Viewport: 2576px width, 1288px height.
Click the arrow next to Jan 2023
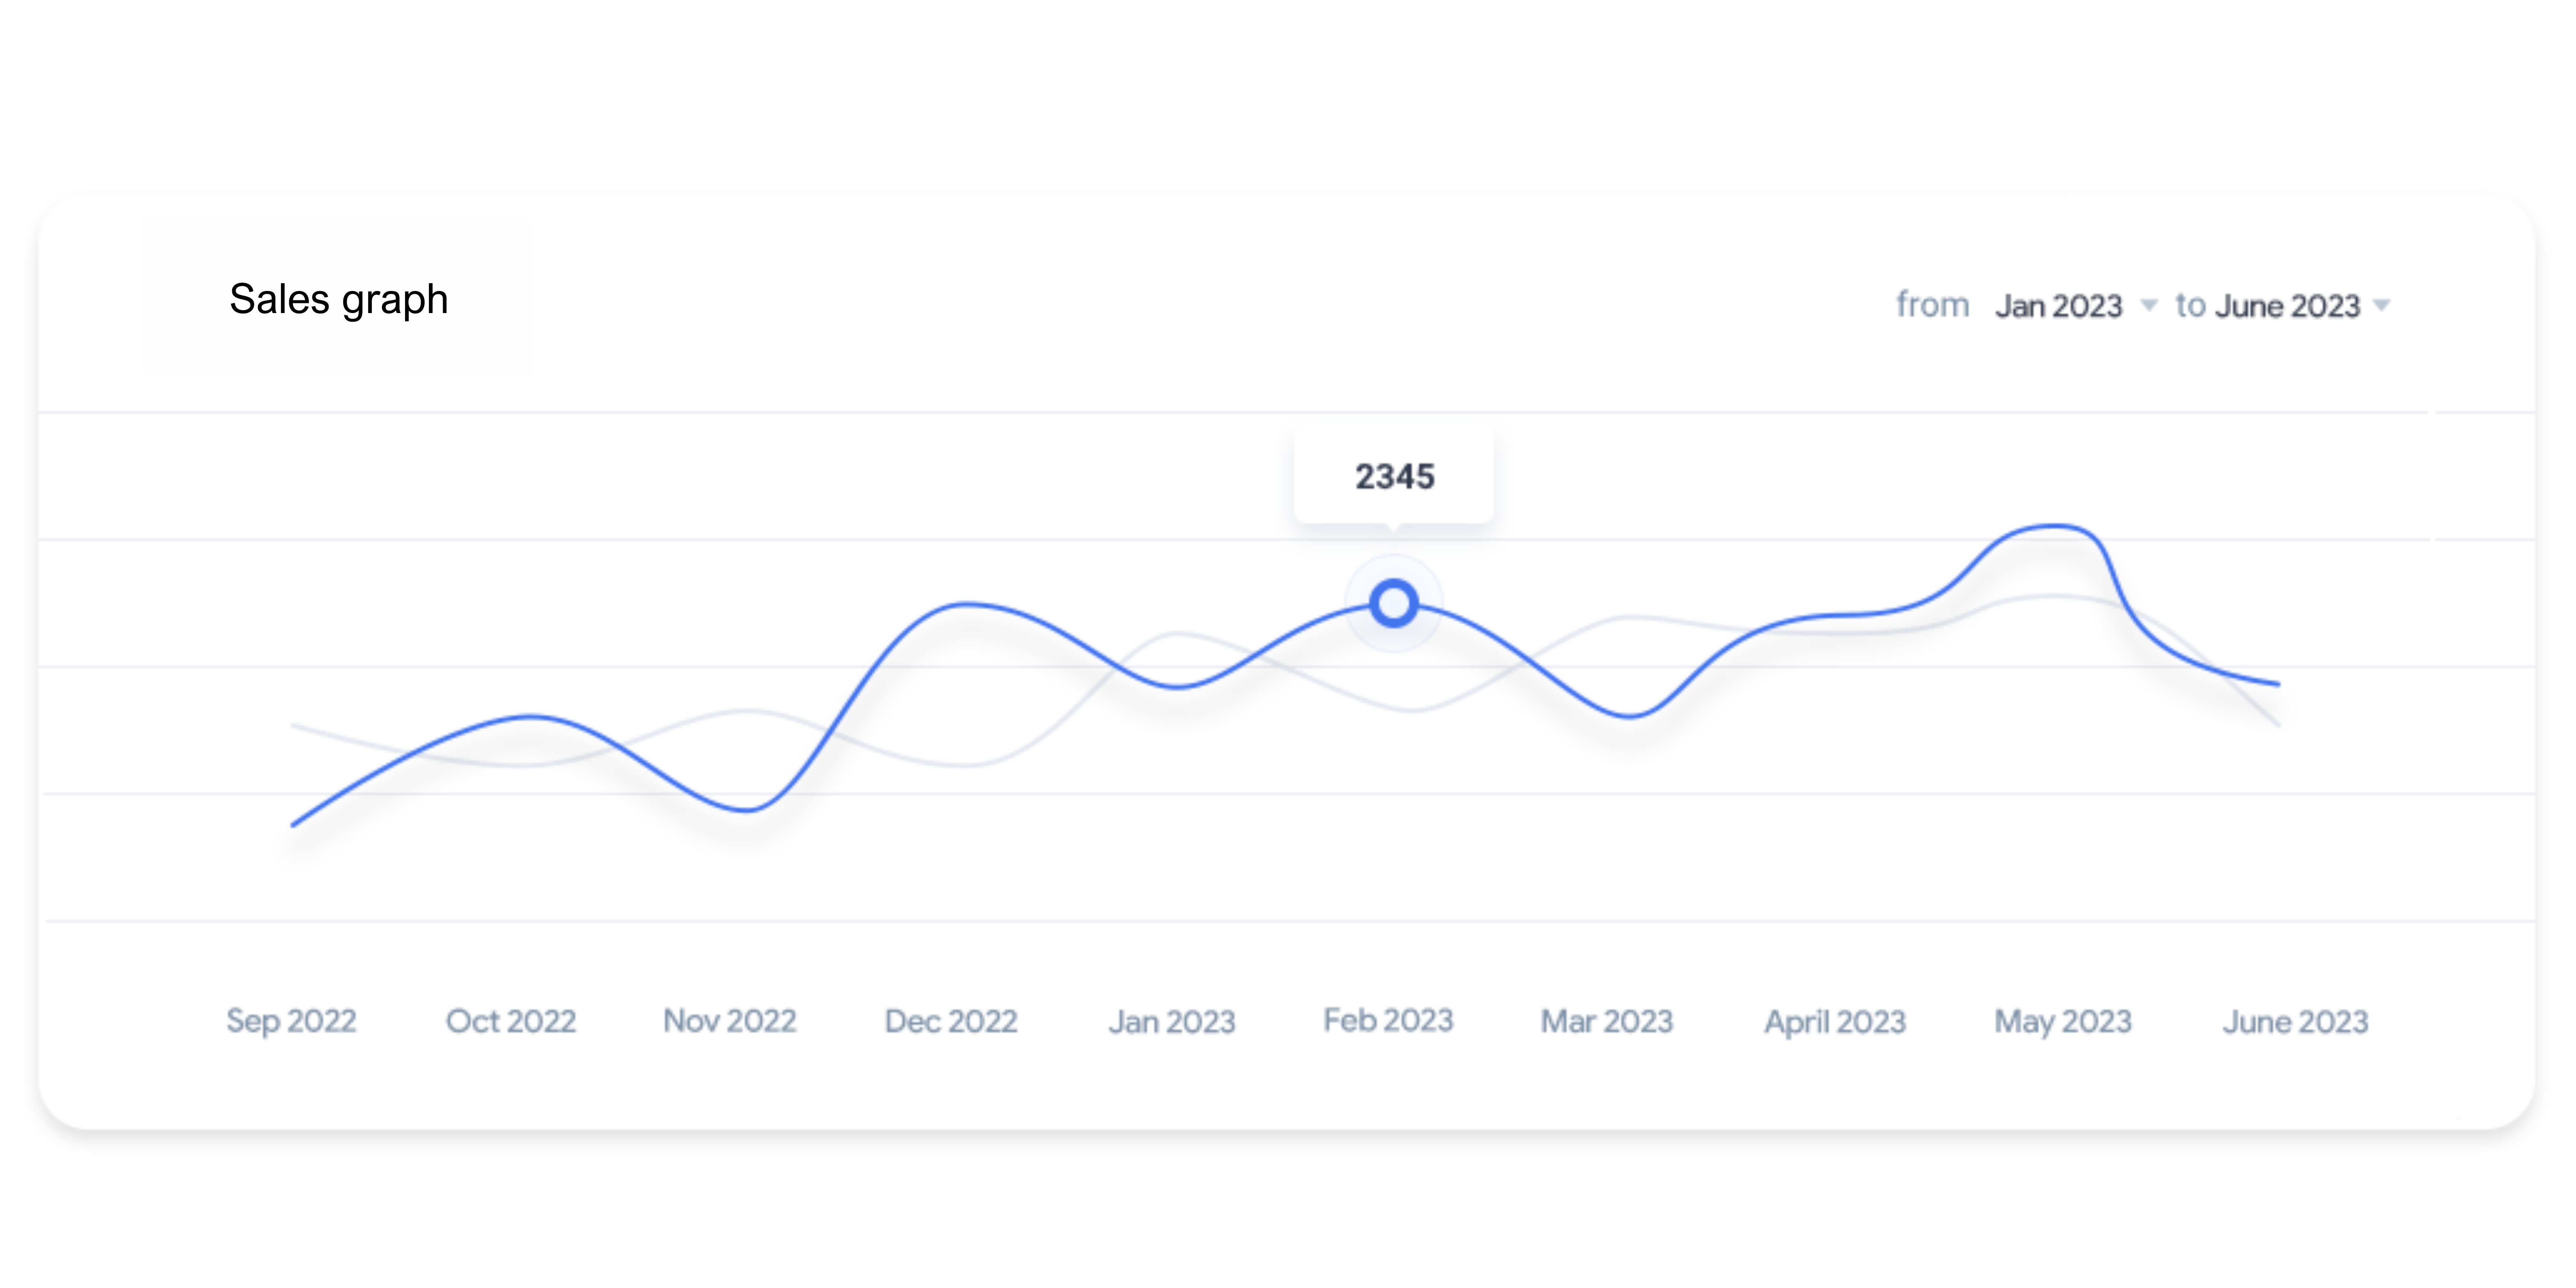click(x=2148, y=305)
